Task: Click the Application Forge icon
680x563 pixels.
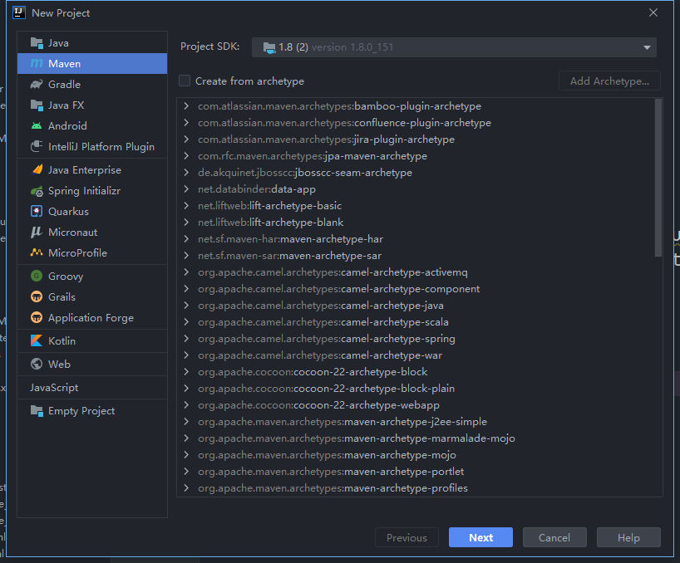Action: 37,317
